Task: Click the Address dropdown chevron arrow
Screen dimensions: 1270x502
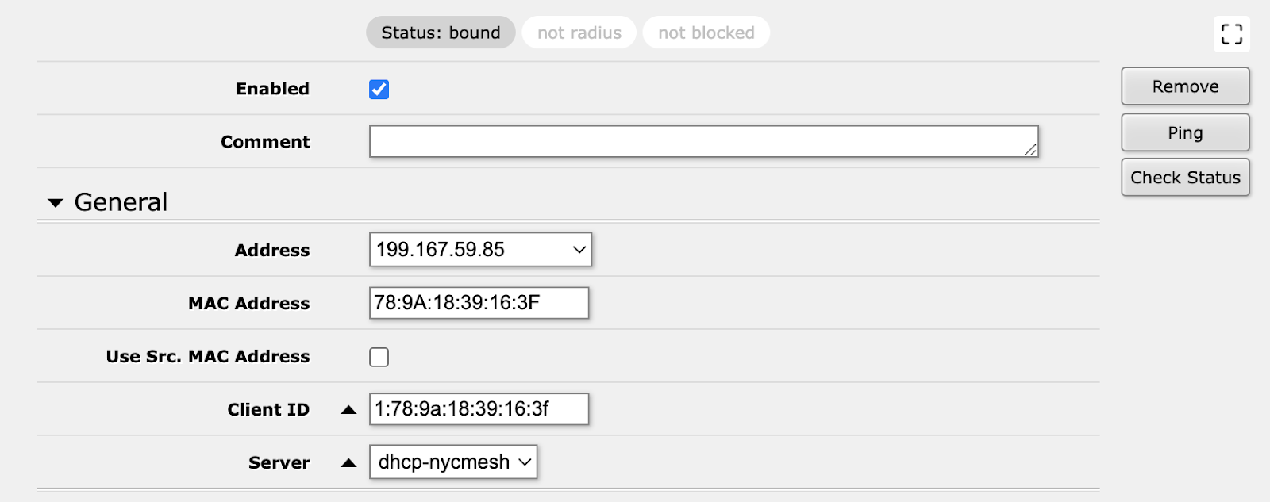Action: coord(579,250)
